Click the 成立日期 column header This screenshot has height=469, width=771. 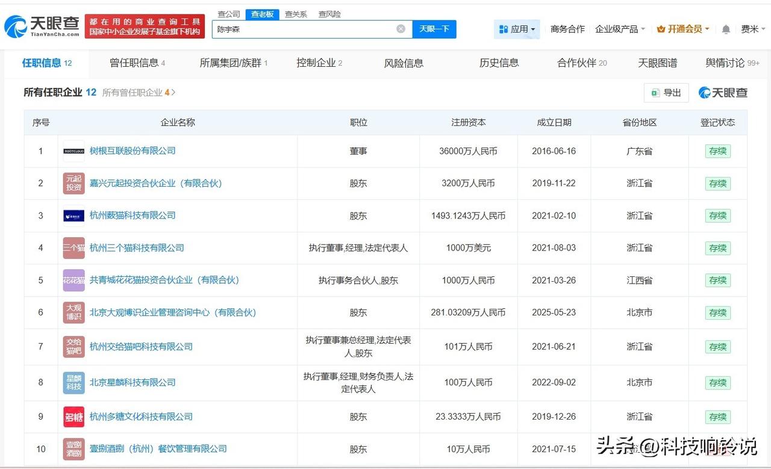click(x=554, y=122)
